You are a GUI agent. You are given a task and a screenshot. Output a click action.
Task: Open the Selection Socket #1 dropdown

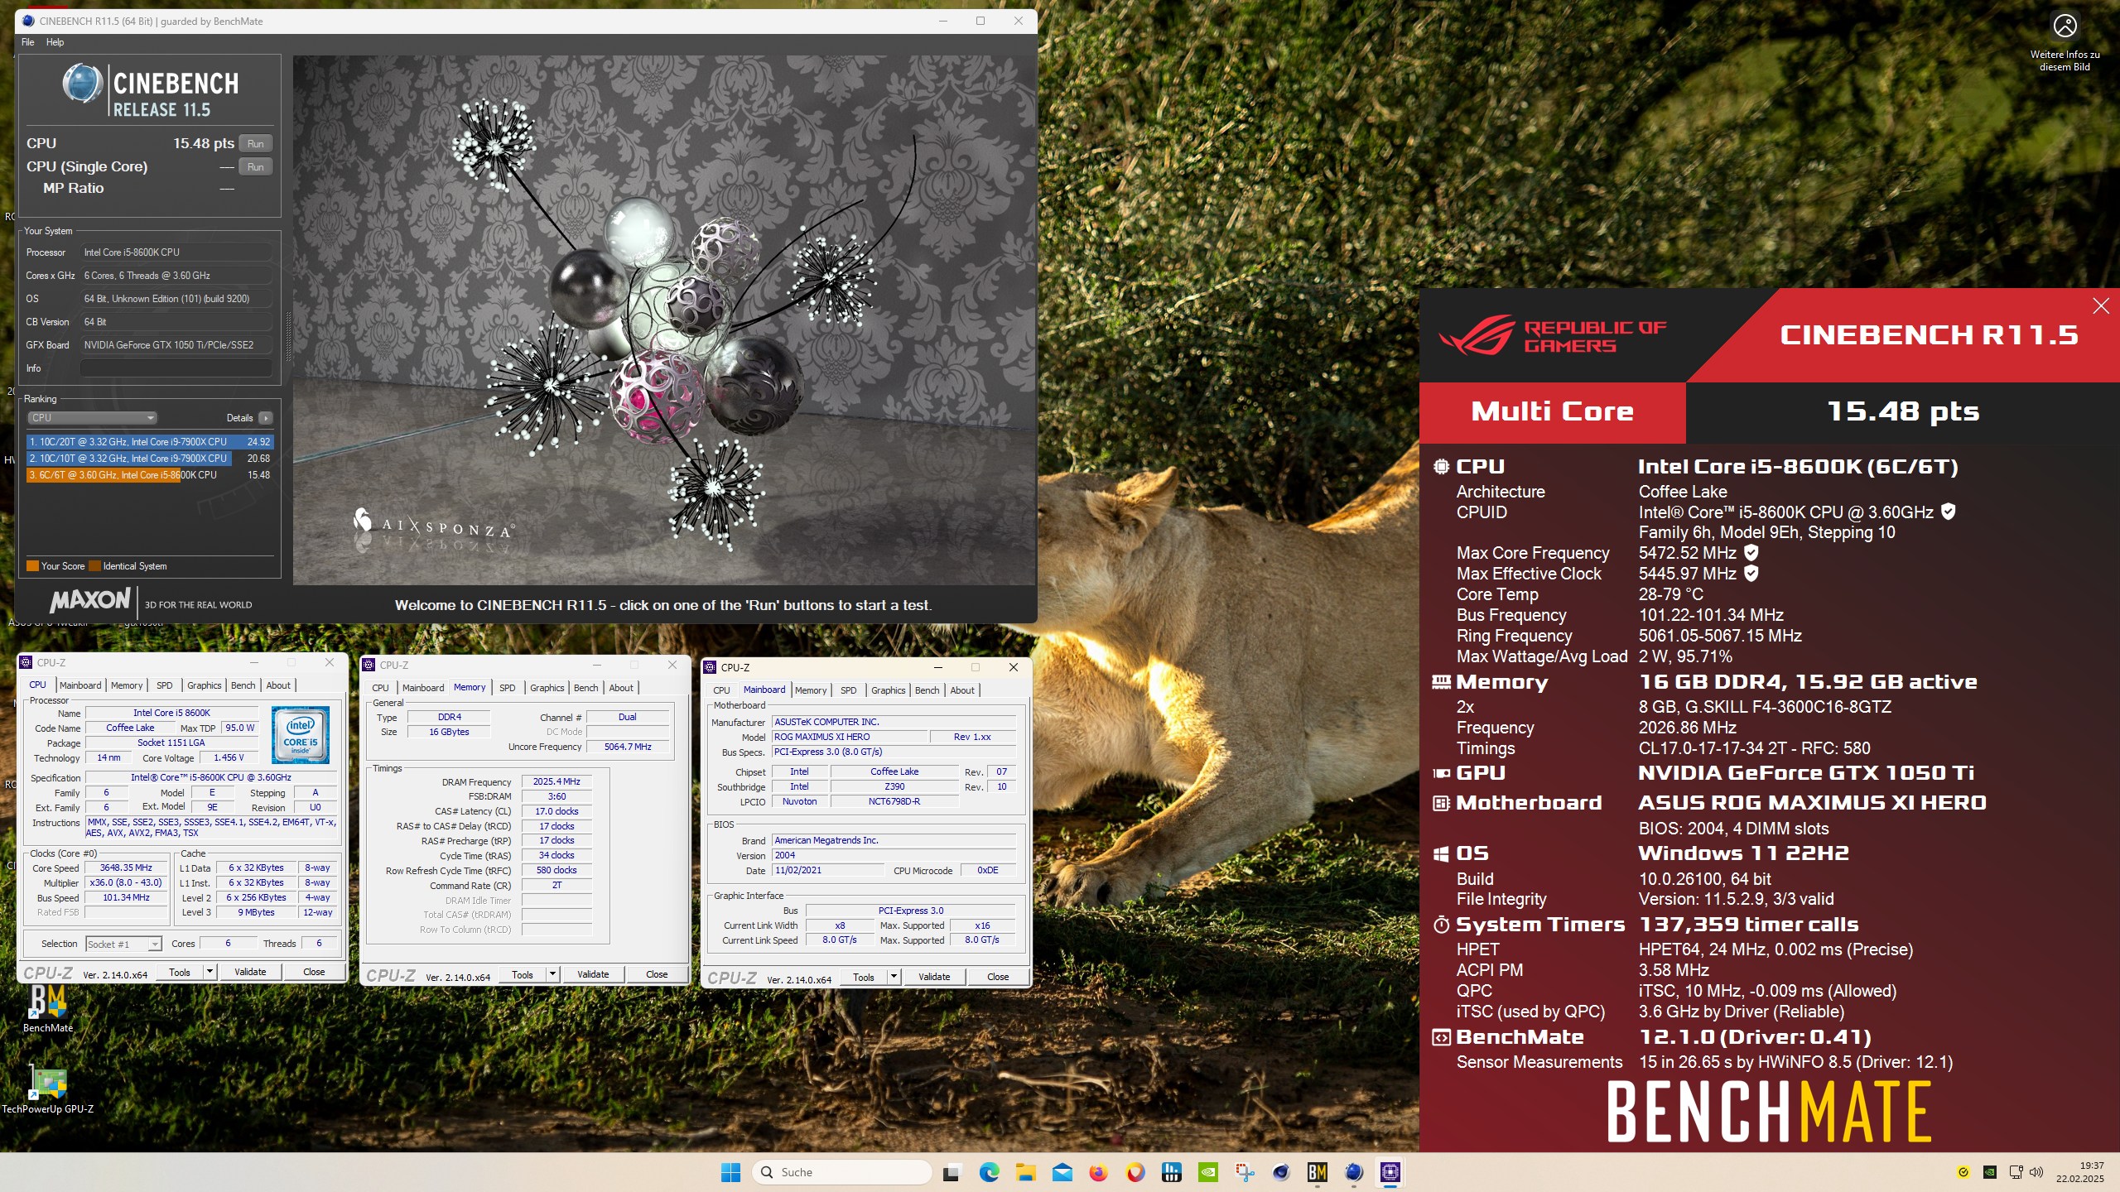click(123, 944)
